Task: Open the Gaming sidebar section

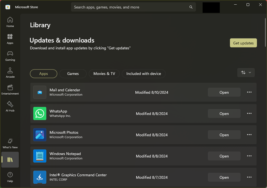Action: coord(10,56)
